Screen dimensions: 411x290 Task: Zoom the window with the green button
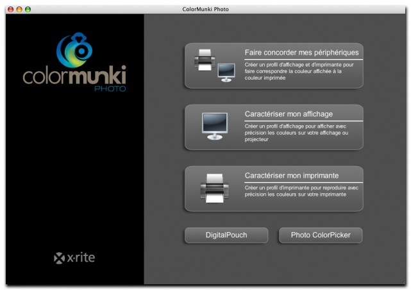(x=28, y=10)
